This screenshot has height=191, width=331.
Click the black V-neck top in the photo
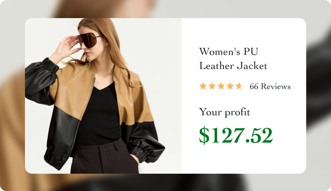(x=99, y=114)
